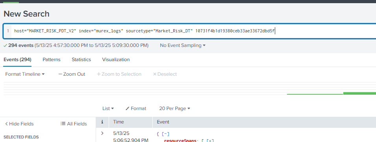Screen dimensions: 376x142
Task: Open the All Fields dialog
Action: [x=74, y=124]
